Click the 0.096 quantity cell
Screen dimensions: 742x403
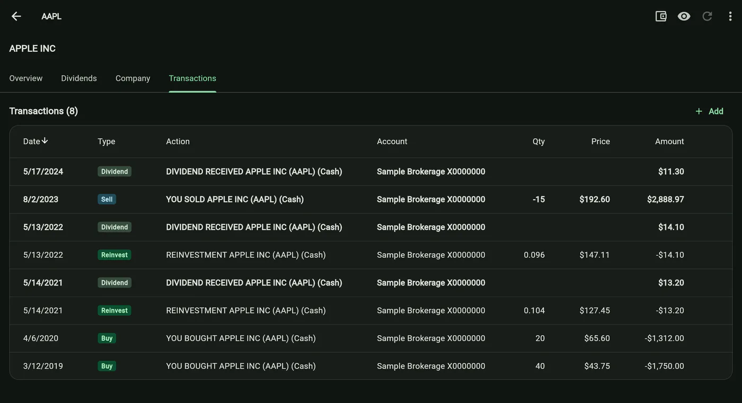[534, 255]
